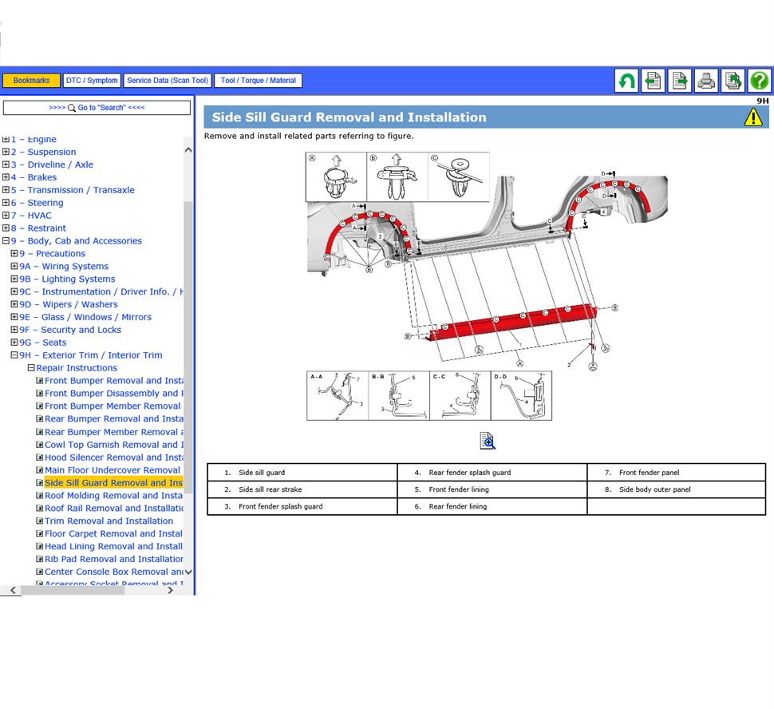The image size is (774, 709).
Task: Click the printer icon in the toolbar
Action: click(706, 81)
